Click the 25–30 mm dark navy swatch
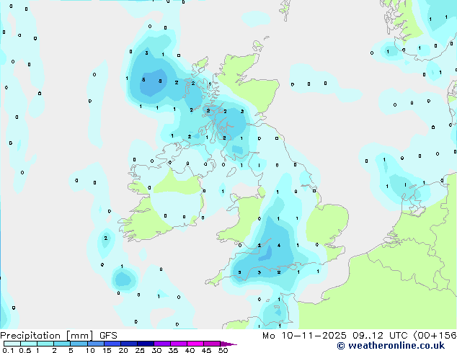 146,344
